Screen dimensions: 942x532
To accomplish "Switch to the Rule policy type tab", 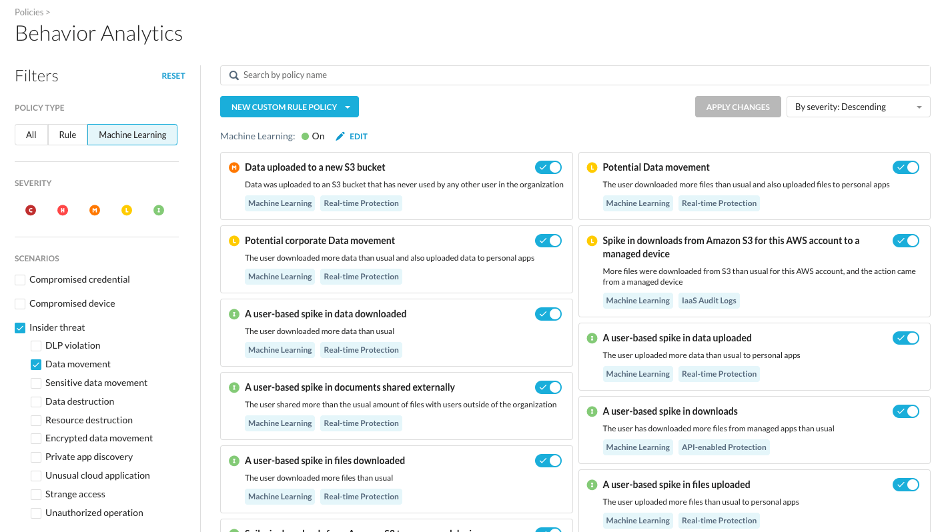I will 67,134.
